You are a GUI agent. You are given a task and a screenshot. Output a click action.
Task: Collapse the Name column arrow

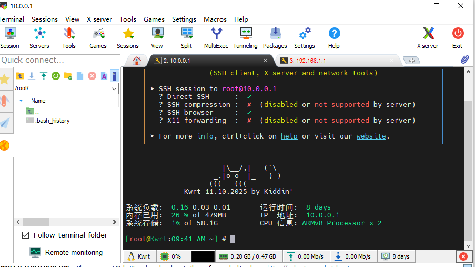[x=21, y=101]
